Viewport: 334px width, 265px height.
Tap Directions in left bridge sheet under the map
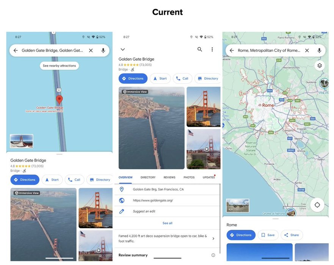pyautogui.click(x=25, y=180)
